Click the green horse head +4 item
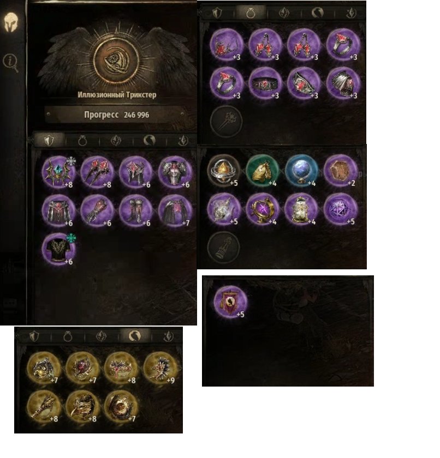 (x=262, y=170)
